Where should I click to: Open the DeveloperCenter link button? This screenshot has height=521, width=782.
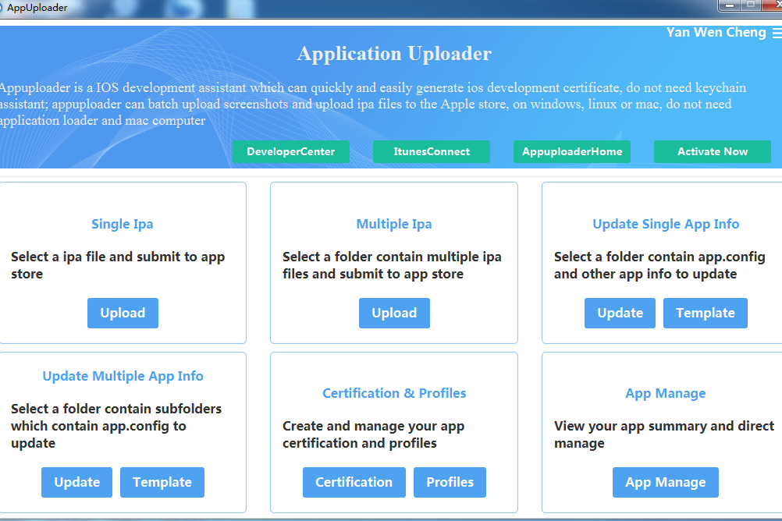coord(291,151)
